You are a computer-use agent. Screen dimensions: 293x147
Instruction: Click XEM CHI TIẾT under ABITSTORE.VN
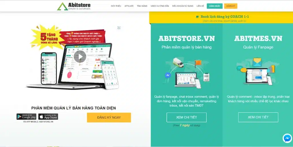(187, 117)
